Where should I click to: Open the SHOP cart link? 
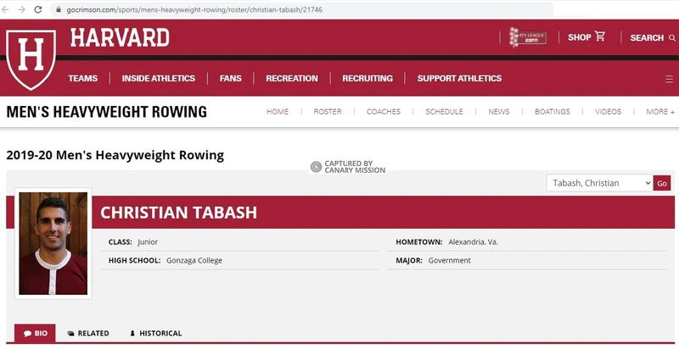click(x=586, y=37)
